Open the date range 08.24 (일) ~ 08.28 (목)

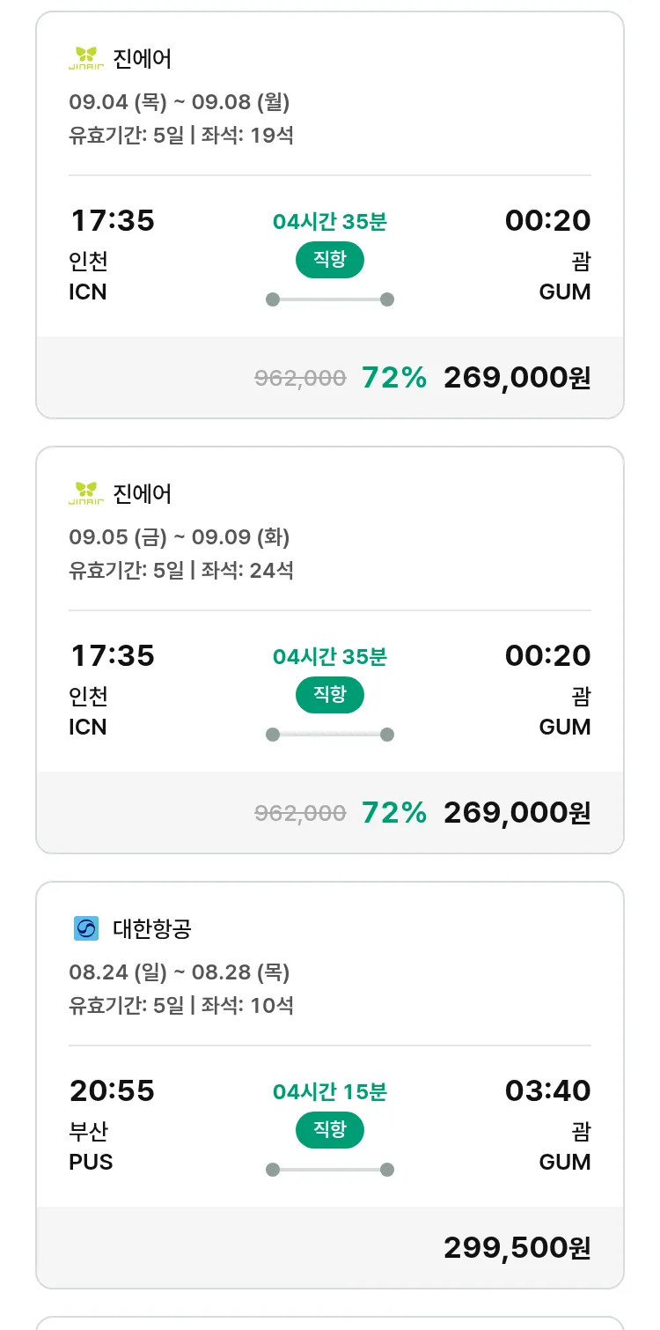pos(180,972)
